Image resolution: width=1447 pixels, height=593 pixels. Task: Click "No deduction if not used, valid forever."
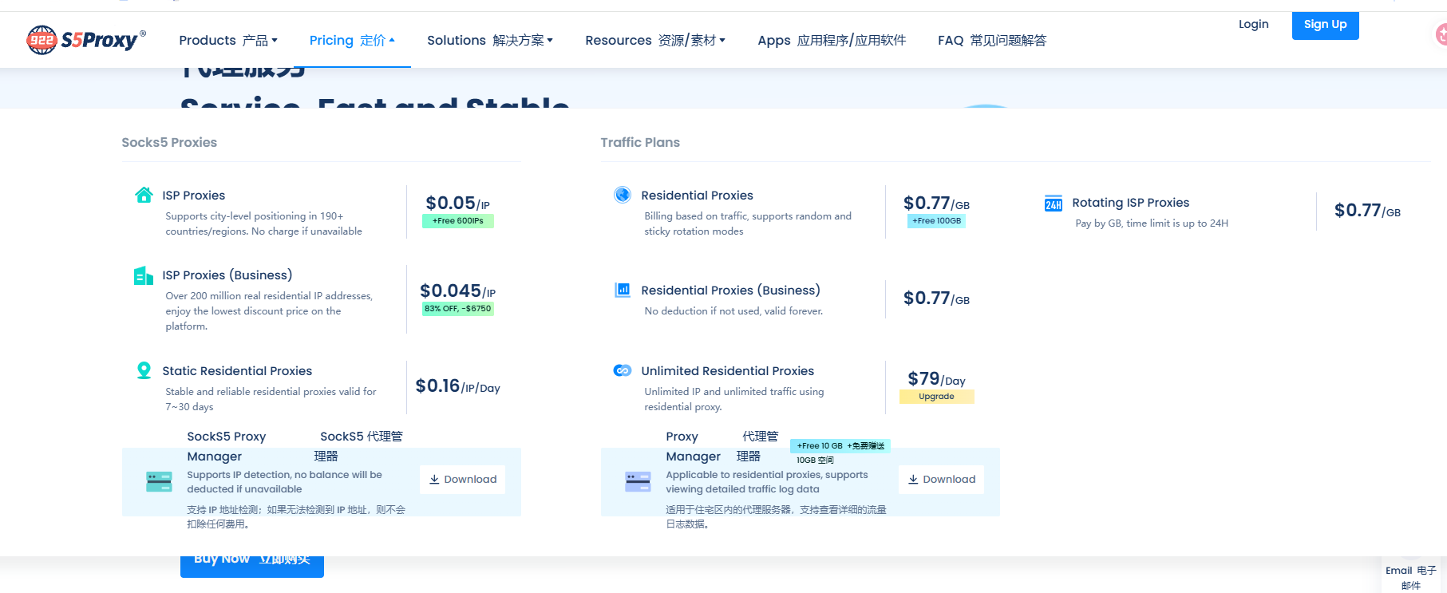coord(733,311)
